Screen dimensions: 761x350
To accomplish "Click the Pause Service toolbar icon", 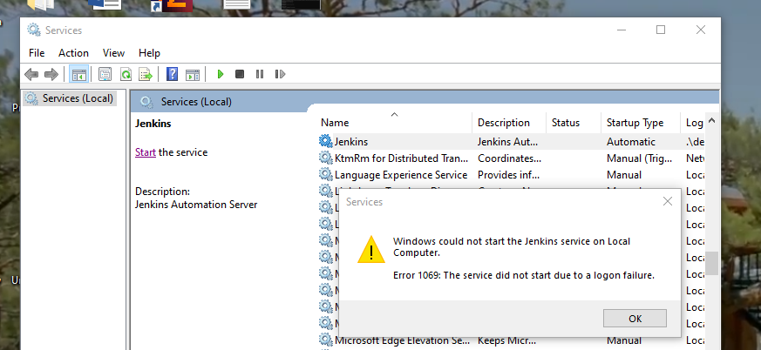I will pyautogui.click(x=260, y=74).
